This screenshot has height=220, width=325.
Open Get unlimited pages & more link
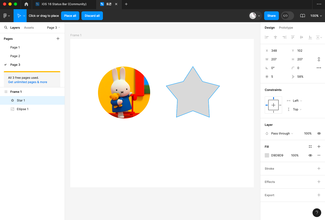28,82
